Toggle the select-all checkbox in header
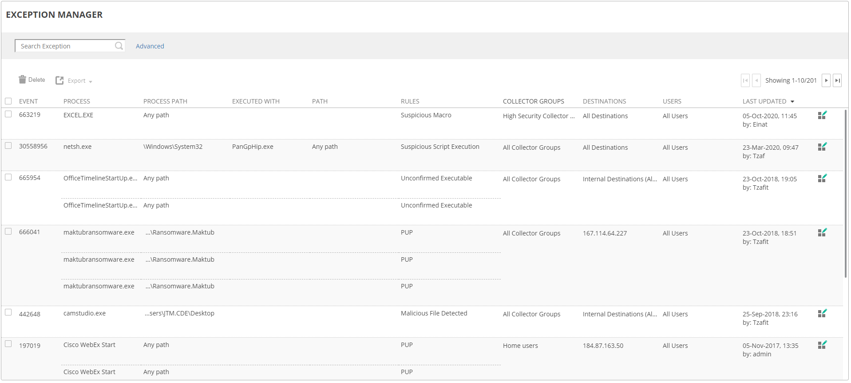851x383 pixels. coord(8,101)
